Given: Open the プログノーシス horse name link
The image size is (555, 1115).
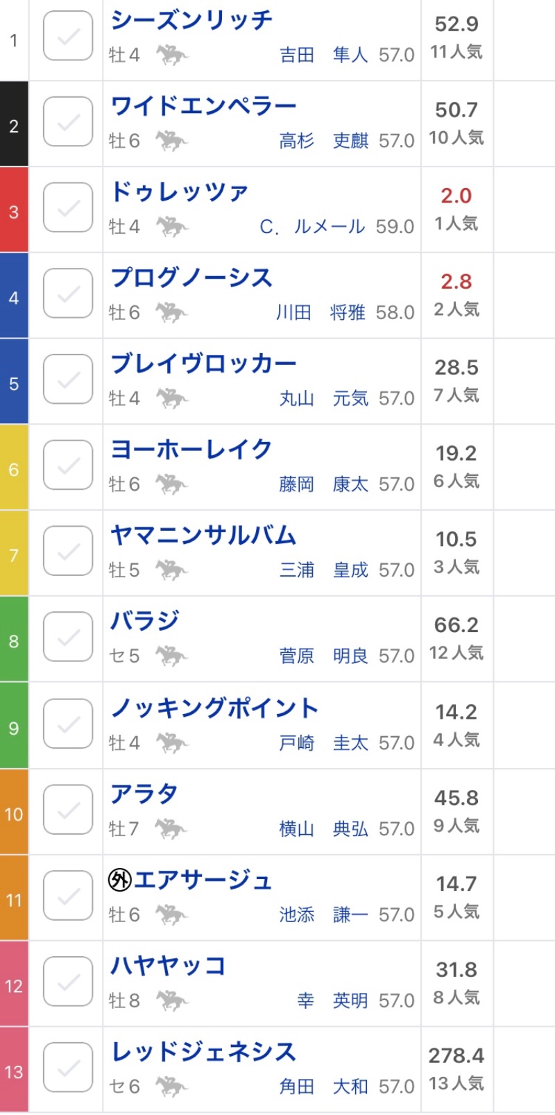Looking at the screenshot, I should (x=191, y=278).
